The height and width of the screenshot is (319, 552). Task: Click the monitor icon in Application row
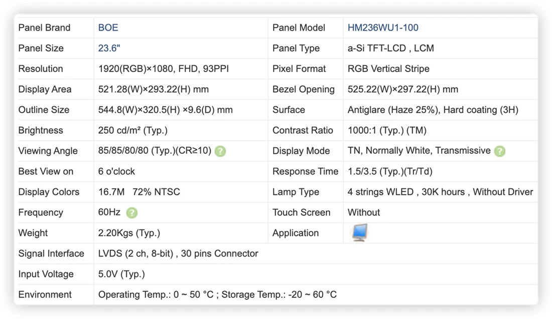point(360,232)
